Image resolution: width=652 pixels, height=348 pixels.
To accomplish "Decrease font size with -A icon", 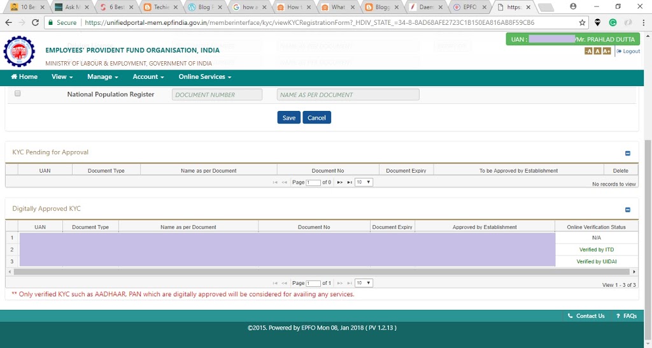I will click(x=588, y=51).
